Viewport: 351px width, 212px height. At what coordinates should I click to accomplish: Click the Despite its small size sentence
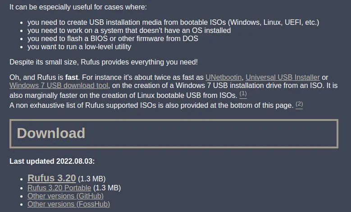(104, 62)
